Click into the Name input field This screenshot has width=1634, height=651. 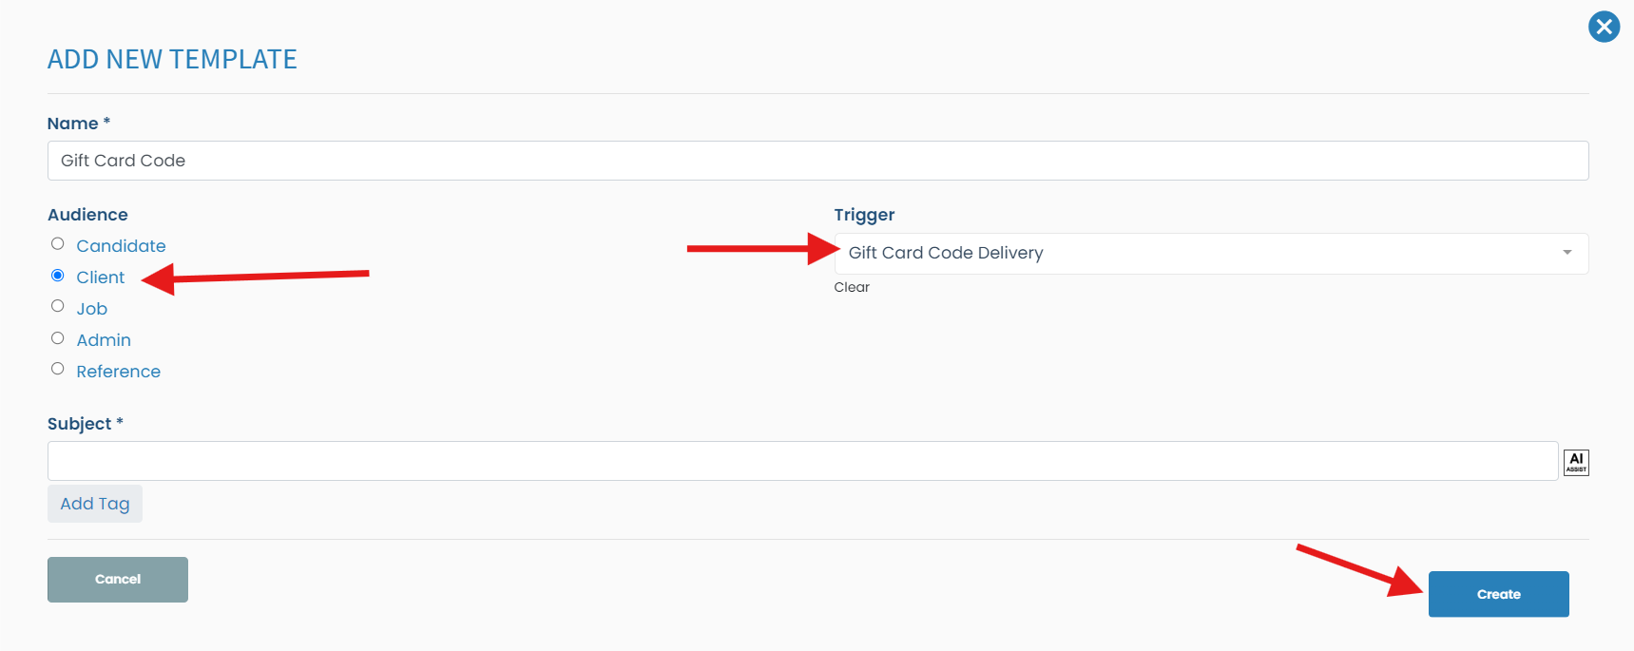pyautogui.click(x=817, y=161)
